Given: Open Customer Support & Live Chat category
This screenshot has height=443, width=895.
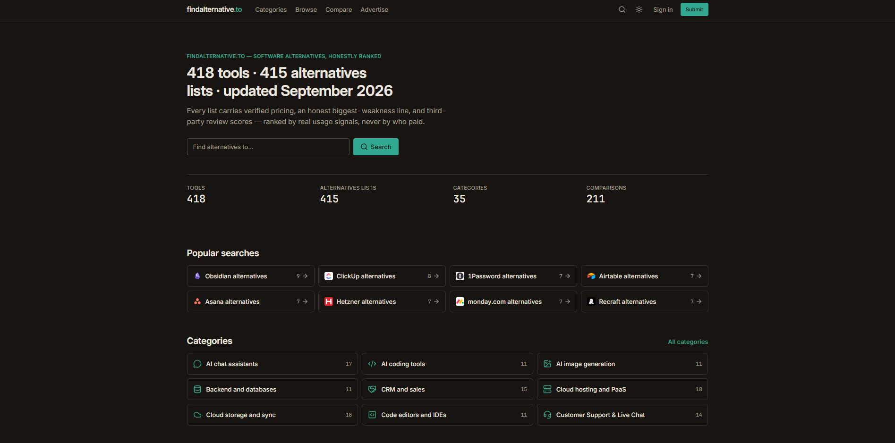Looking at the screenshot, I should pos(622,415).
